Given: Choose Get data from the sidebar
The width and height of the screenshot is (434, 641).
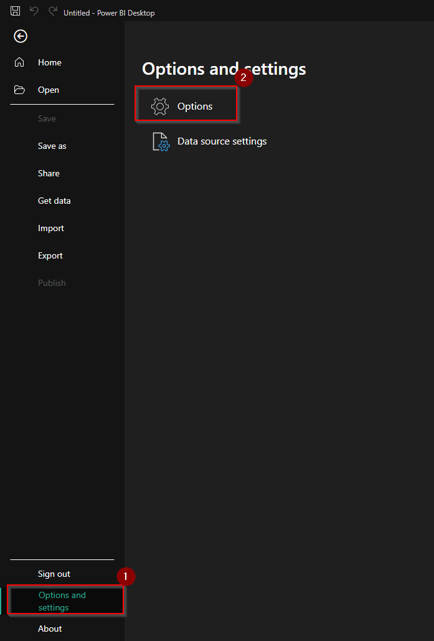Looking at the screenshot, I should [x=54, y=201].
